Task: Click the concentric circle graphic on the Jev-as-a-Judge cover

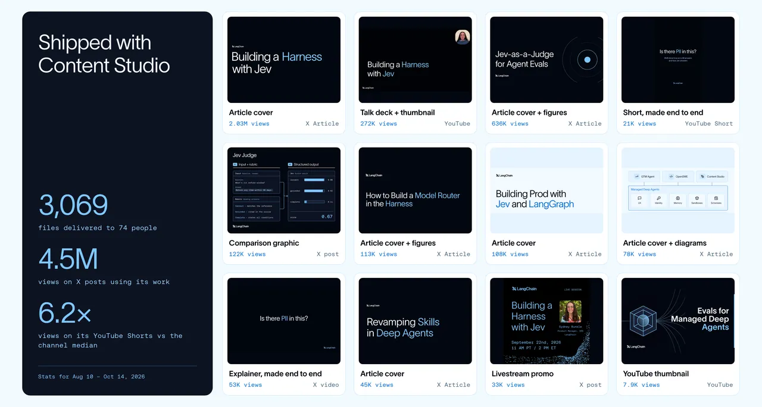Action: pos(587,60)
